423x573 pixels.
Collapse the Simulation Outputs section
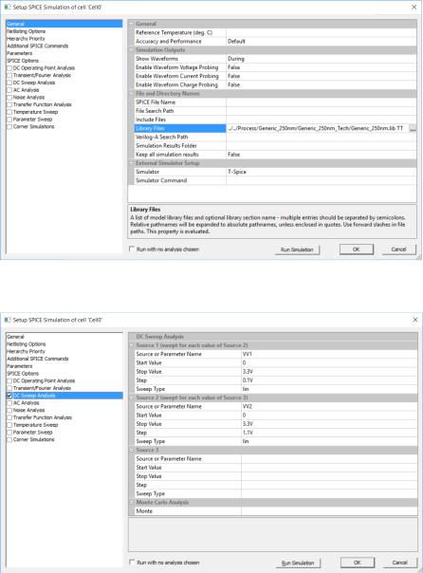132,50
